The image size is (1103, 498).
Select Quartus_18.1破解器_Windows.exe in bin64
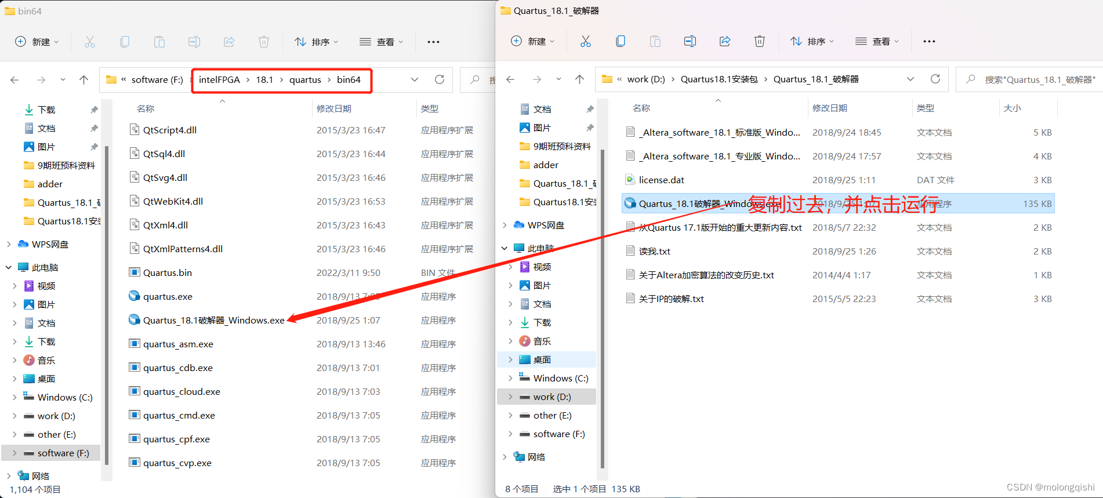point(214,320)
